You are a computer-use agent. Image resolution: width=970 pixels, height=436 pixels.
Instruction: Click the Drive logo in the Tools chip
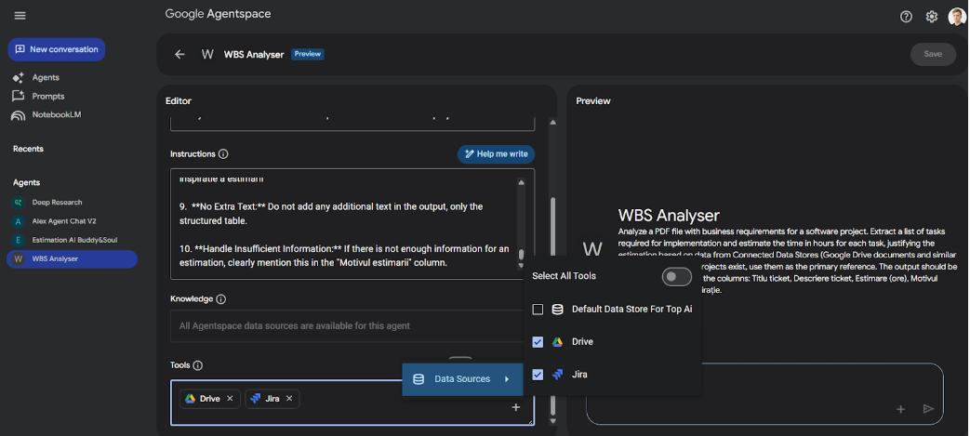coord(190,399)
